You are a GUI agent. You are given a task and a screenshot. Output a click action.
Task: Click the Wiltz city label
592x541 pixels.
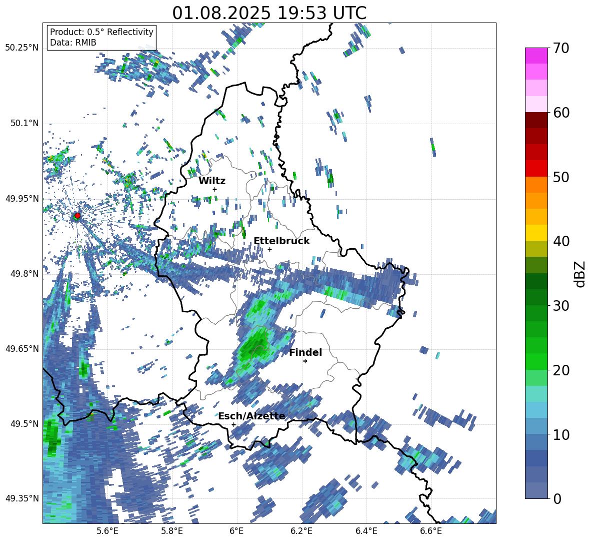coord(212,181)
